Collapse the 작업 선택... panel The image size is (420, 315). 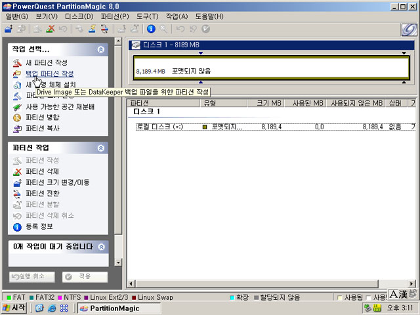[x=100, y=49]
